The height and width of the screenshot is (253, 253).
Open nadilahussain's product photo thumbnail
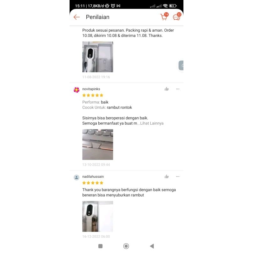tap(98, 216)
